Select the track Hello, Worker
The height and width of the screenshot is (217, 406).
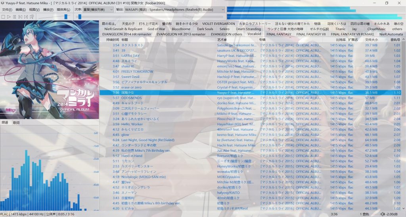click(x=251, y=124)
